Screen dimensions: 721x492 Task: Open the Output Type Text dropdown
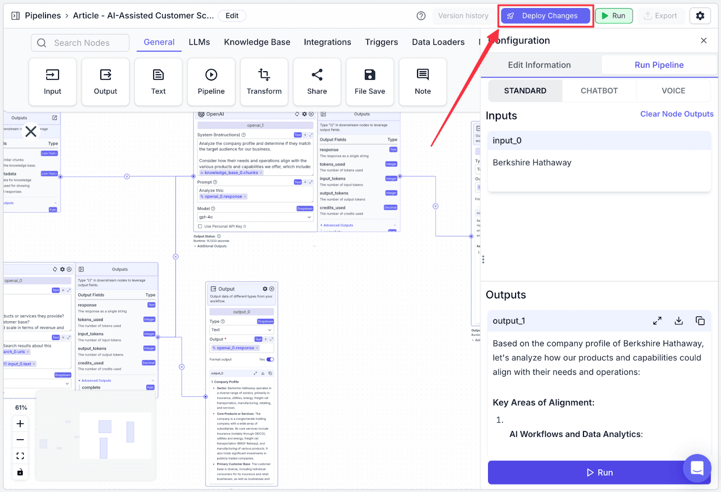click(242, 330)
